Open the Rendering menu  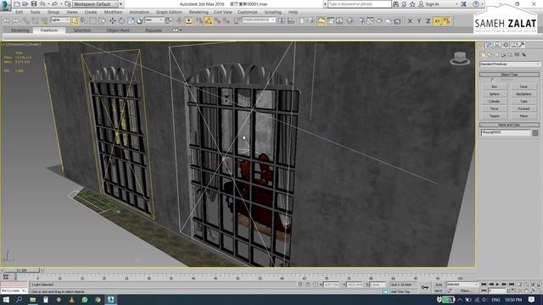[199, 12]
